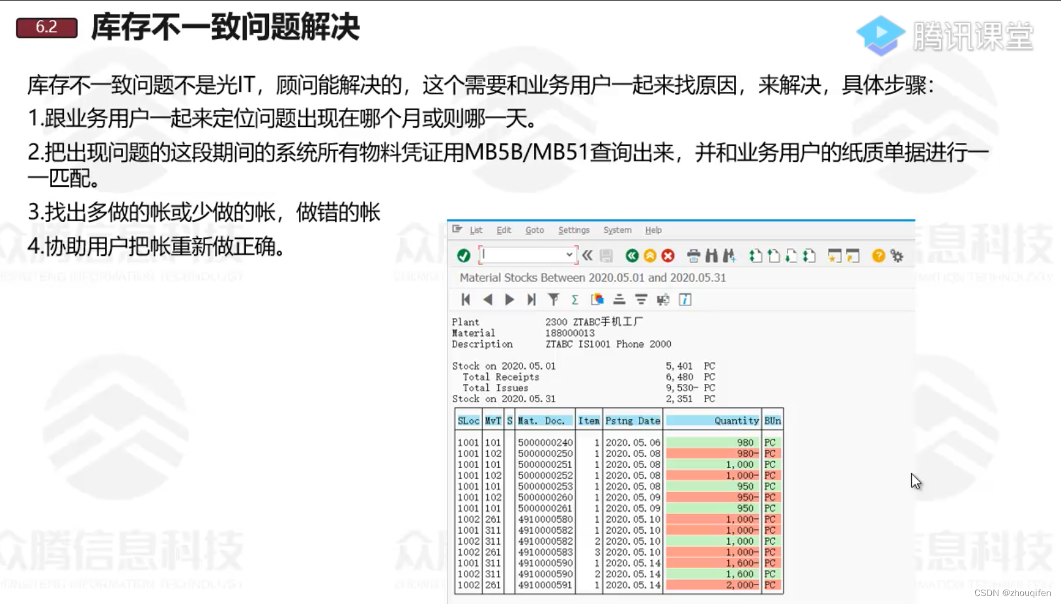Click the Find binoculars icon
Screen dimensions: 1061x604
(711, 256)
